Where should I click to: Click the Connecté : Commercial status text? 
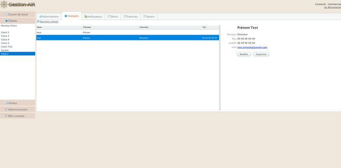pos(328,4)
